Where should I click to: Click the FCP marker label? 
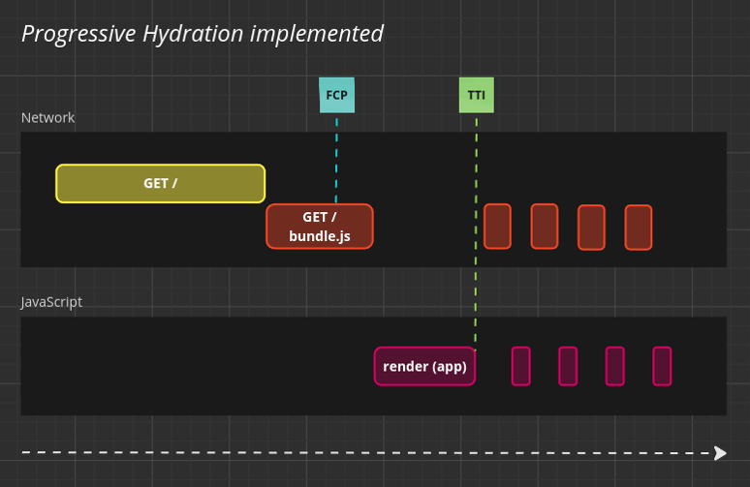[336, 95]
